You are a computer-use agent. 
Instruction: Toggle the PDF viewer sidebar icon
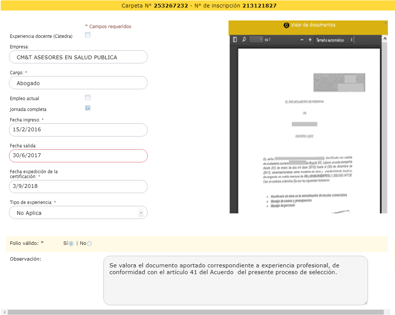(x=235, y=40)
